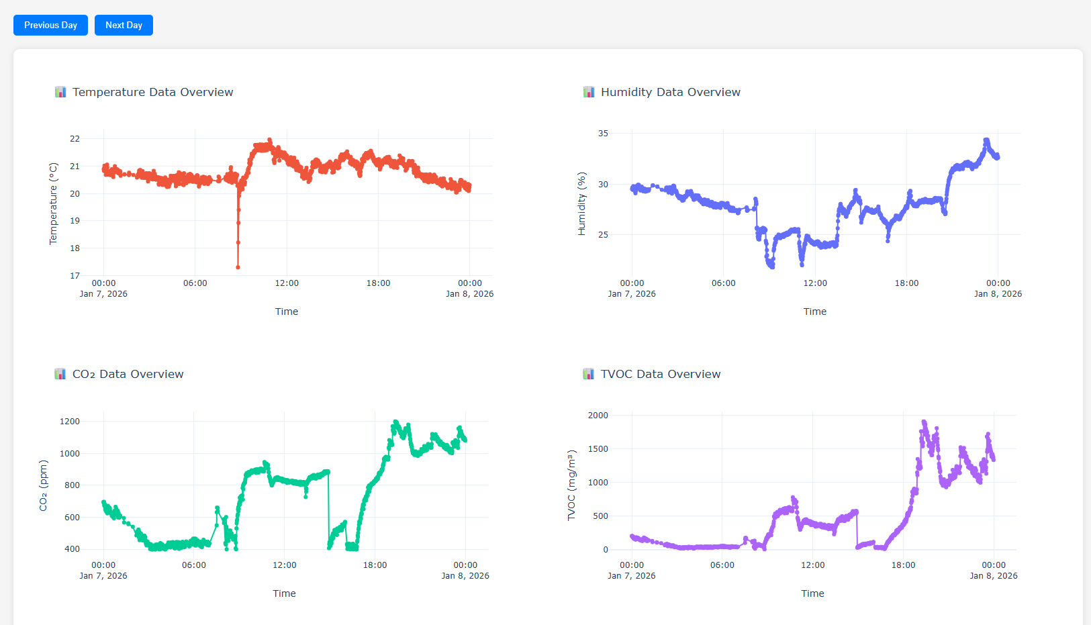Select the Temperature Data Overview title
The height and width of the screenshot is (625, 1091).
point(152,92)
